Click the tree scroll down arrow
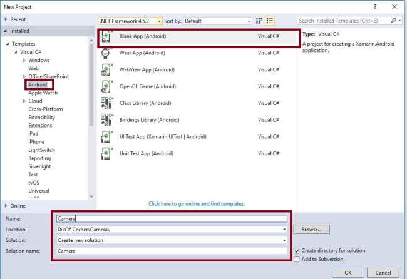 [91, 196]
